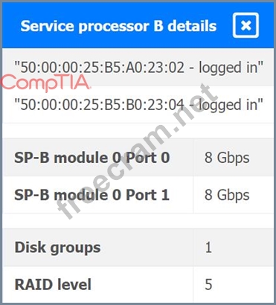Click the RAID level label
The height and width of the screenshot is (305, 276).
53,284
